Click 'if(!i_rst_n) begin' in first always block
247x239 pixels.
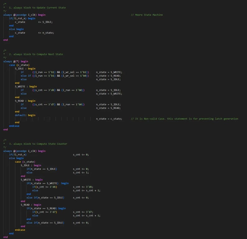(22, 18)
